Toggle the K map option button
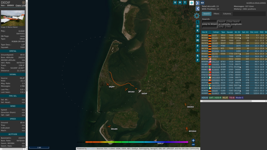 (197, 30)
